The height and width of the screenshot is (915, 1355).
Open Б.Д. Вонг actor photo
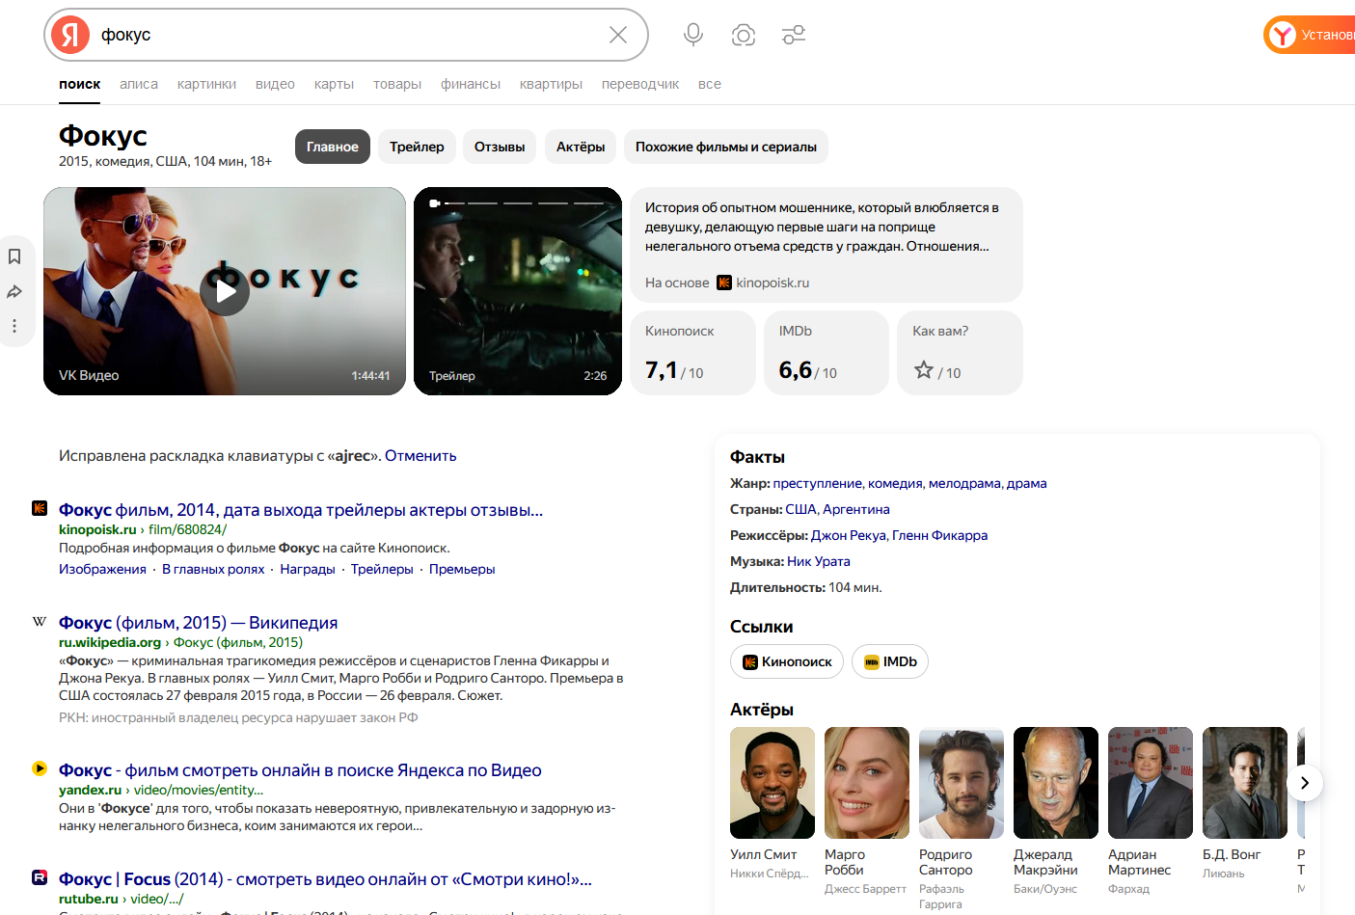1245,783
